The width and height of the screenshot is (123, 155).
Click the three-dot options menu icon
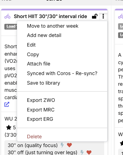click(103, 16)
